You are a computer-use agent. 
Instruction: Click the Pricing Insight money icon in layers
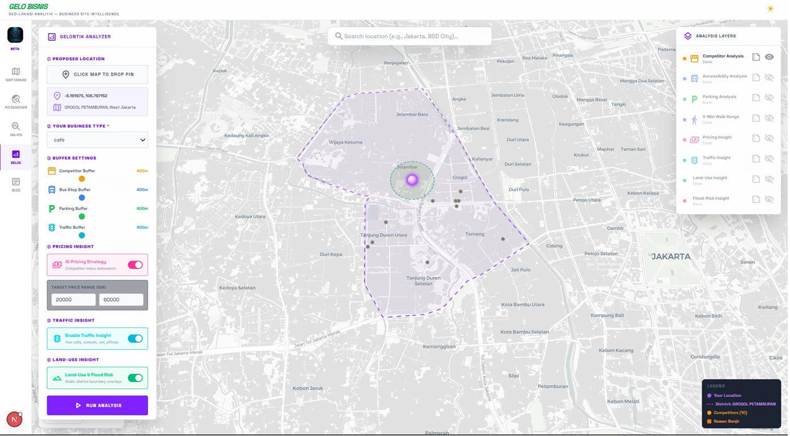click(696, 140)
